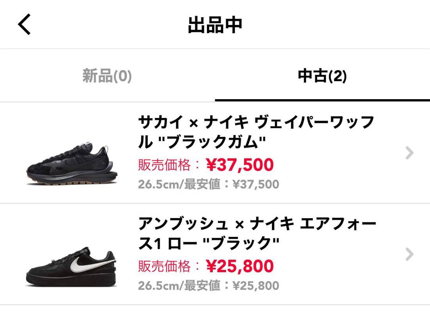Tap the 販売価格 label on the Ambush listing
Screen dimensions: 430x324
[164, 267]
